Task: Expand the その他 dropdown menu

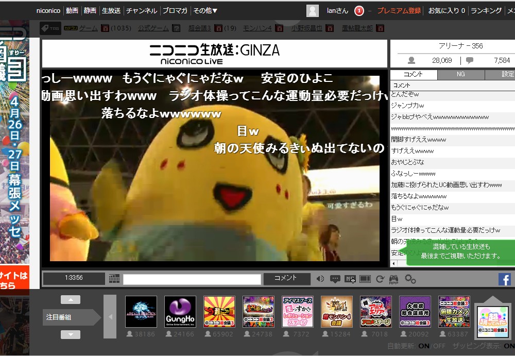Action: (x=205, y=10)
